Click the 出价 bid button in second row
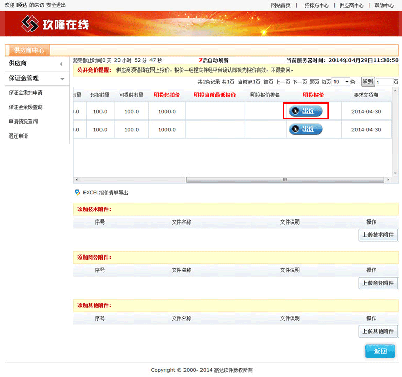 tap(305, 129)
